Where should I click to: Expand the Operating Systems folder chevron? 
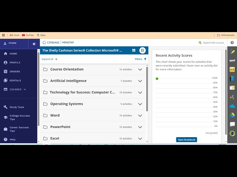click(140, 104)
